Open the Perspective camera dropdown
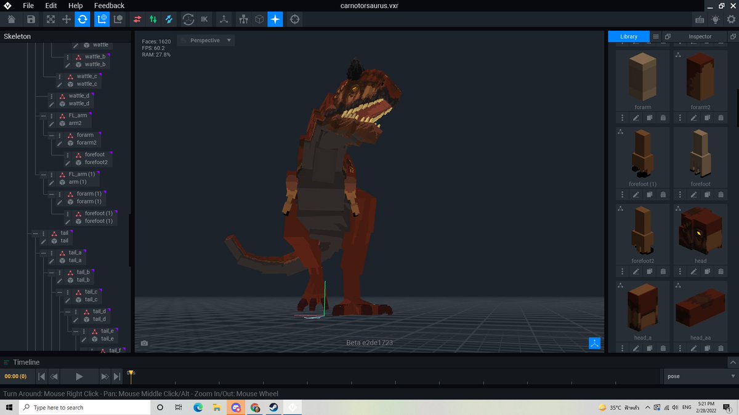Screen dimensions: 739x415 (x=206, y=41)
